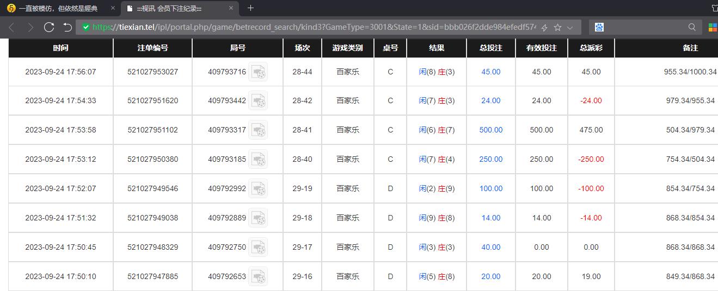Click the green secure-site shield icon
This screenshot has height=291, width=718.
point(85,27)
